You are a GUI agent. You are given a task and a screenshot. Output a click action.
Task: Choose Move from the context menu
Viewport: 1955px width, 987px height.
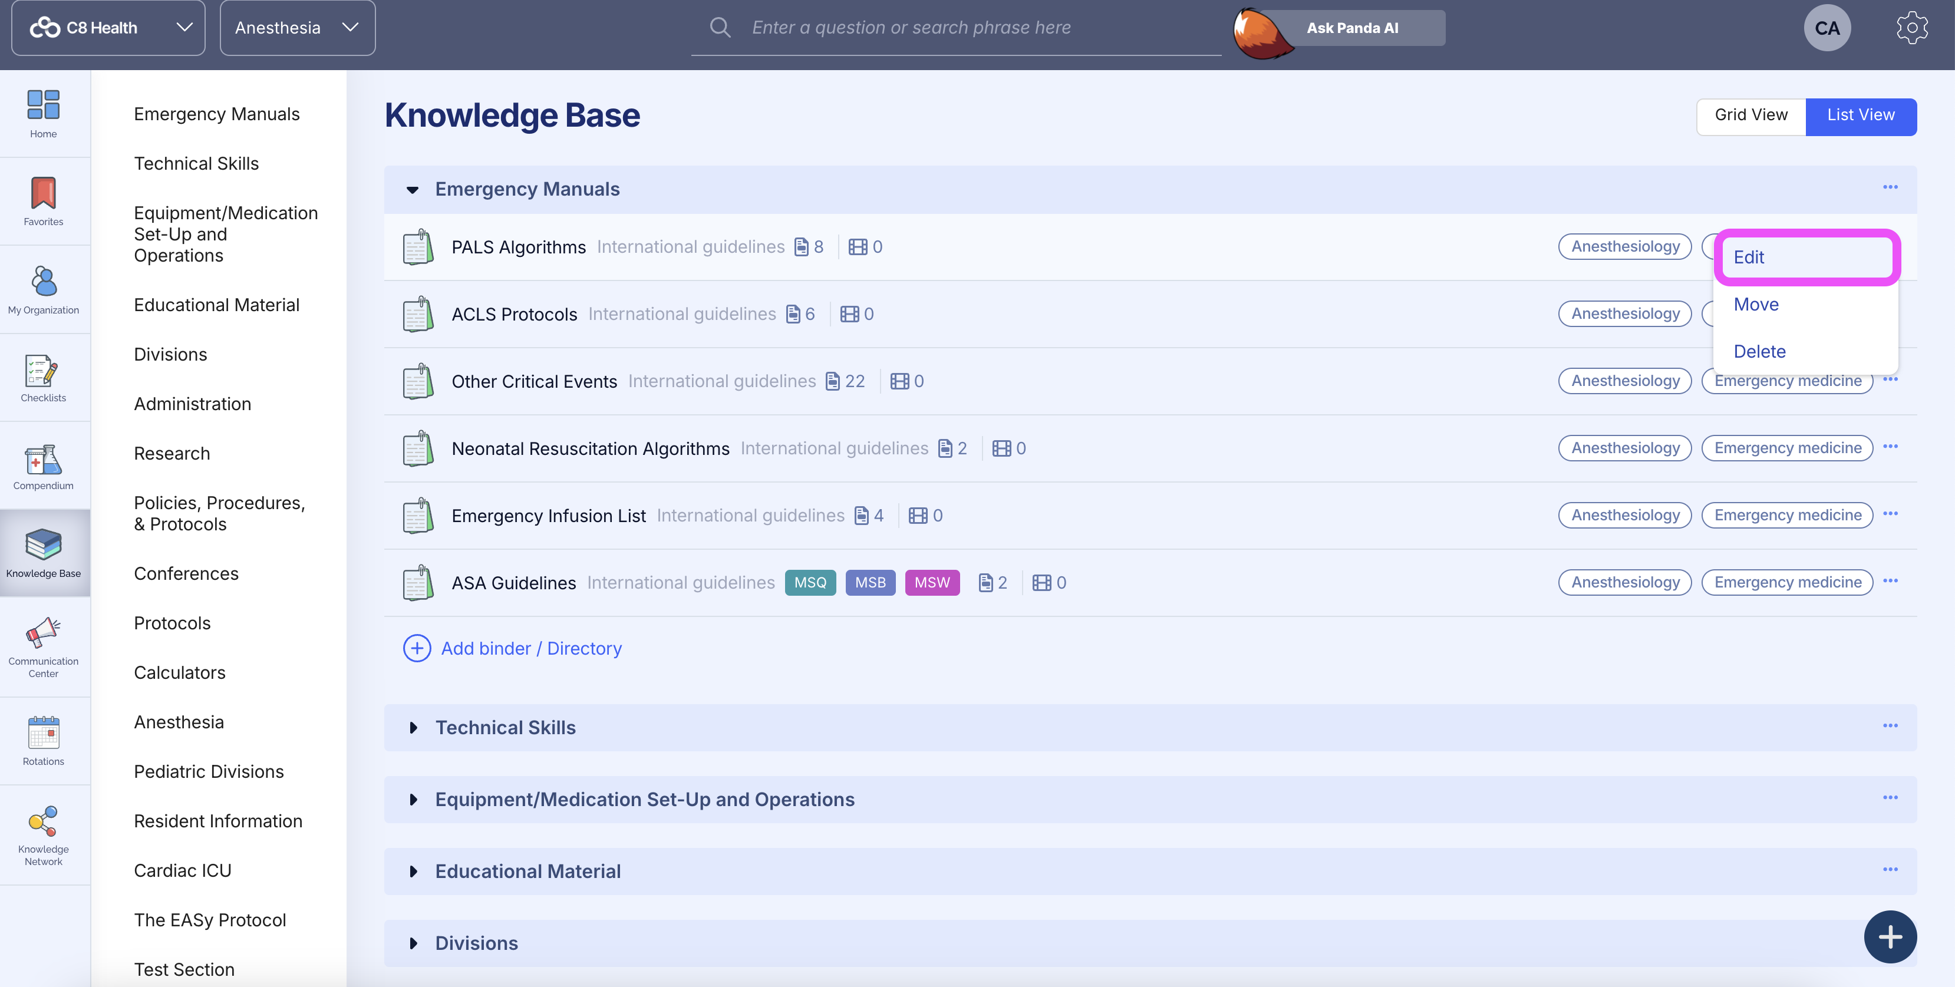pyautogui.click(x=1806, y=304)
